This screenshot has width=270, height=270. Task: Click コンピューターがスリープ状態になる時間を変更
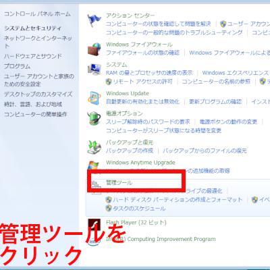[x=163, y=130]
